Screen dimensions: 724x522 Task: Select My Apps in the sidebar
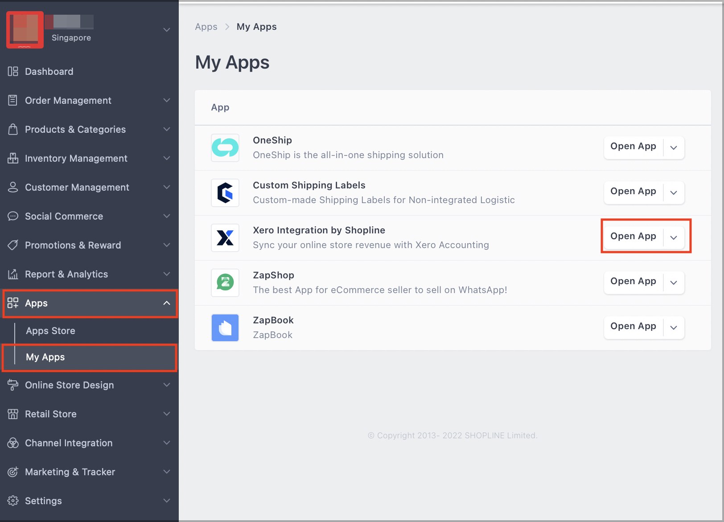(45, 357)
